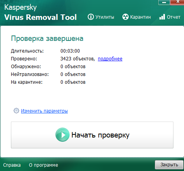The width and height of the screenshot is (184, 171).
Task: Select the 3423 объектов value
Action: click(x=78, y=59)
